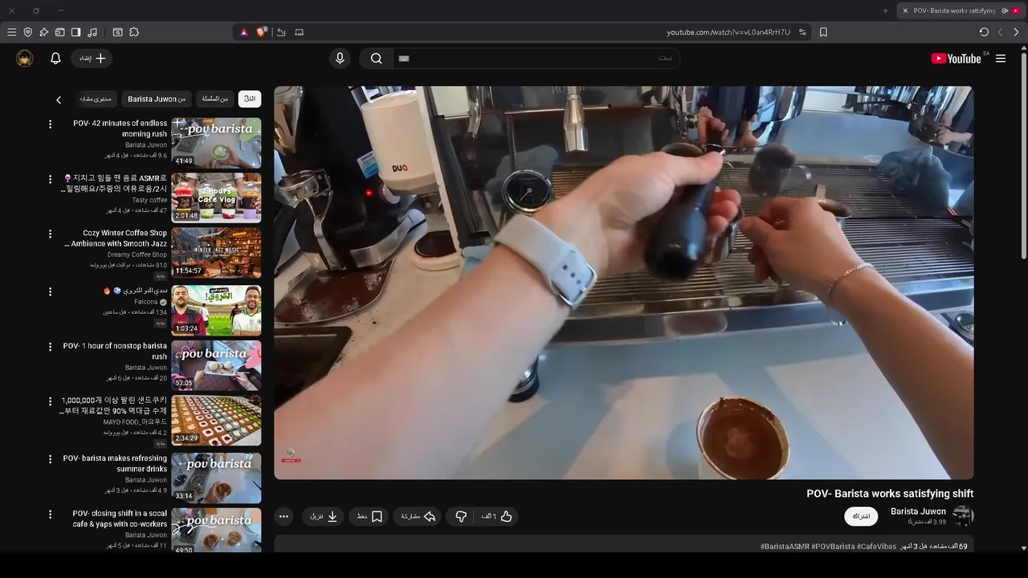Save the video with حفظ button
This screenshot has height=578, width=1028.
(369, 516)
